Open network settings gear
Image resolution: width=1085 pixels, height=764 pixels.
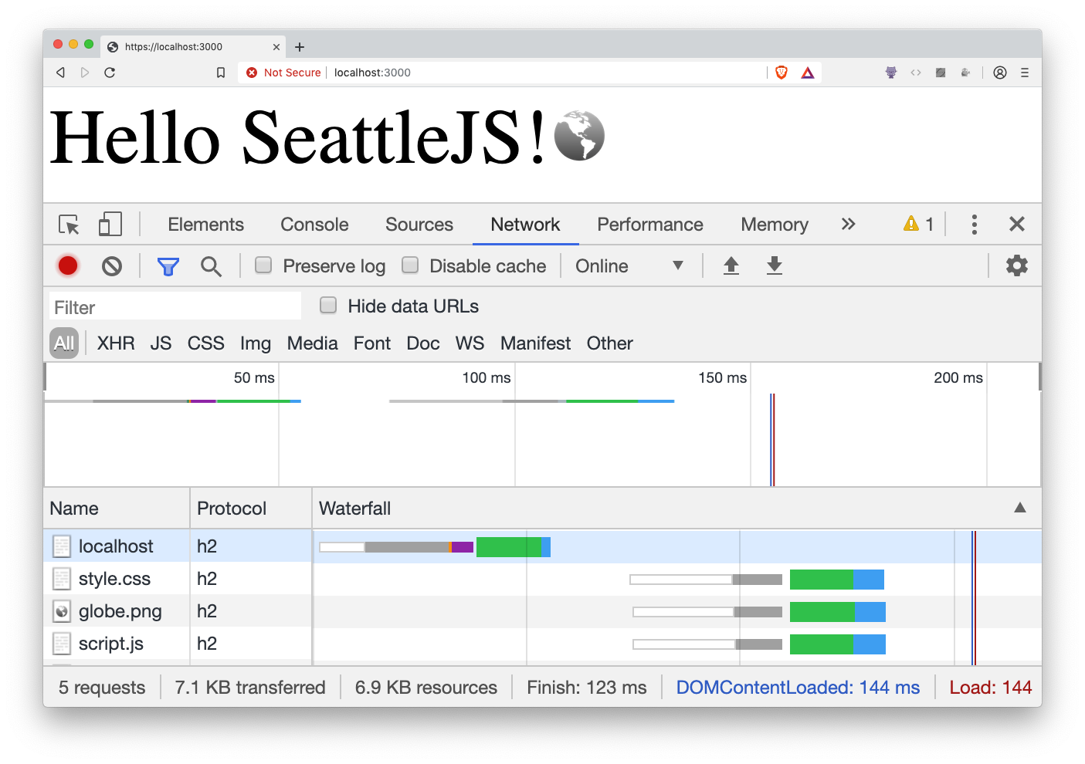point(1017,265)
